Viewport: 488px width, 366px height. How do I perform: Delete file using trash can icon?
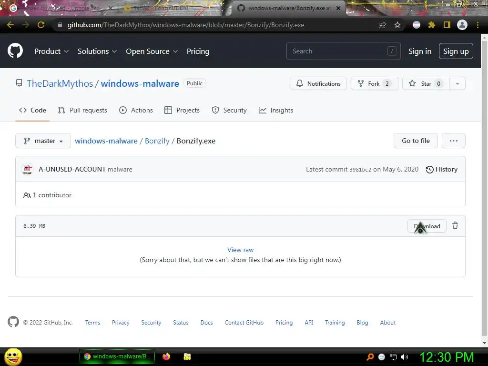coord(455,225)
